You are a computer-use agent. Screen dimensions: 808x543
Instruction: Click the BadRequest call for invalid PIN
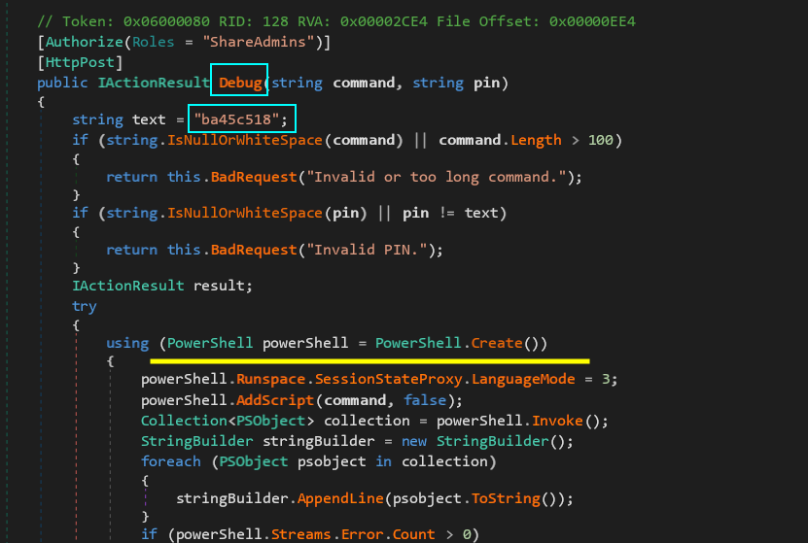254,250
